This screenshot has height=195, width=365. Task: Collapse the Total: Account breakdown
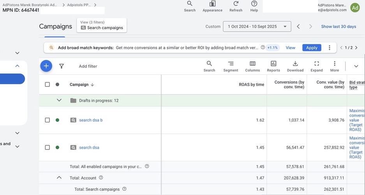(x=59, y=177)
